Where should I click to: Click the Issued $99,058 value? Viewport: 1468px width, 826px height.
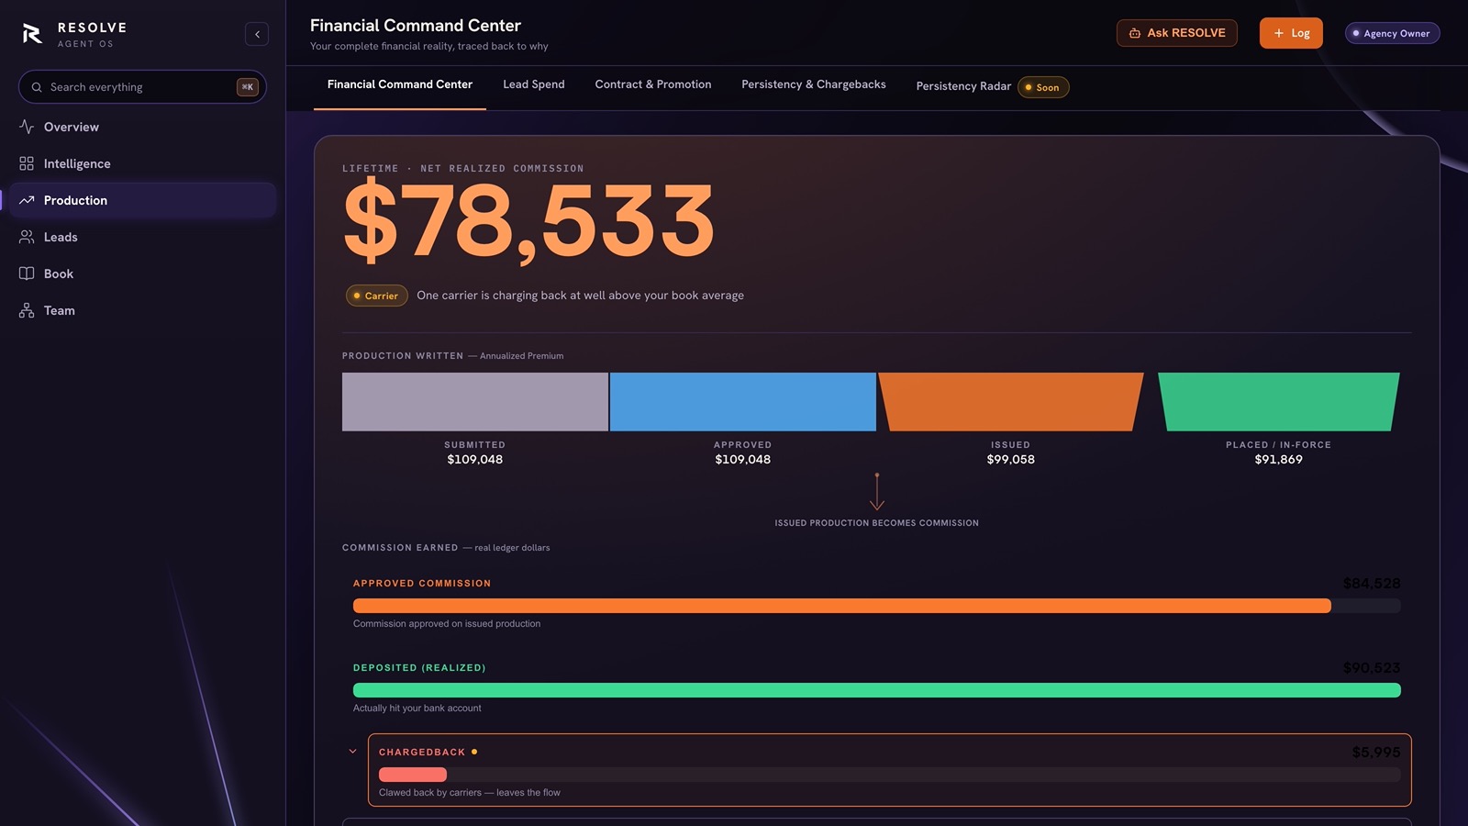(x=1011, y=460)
